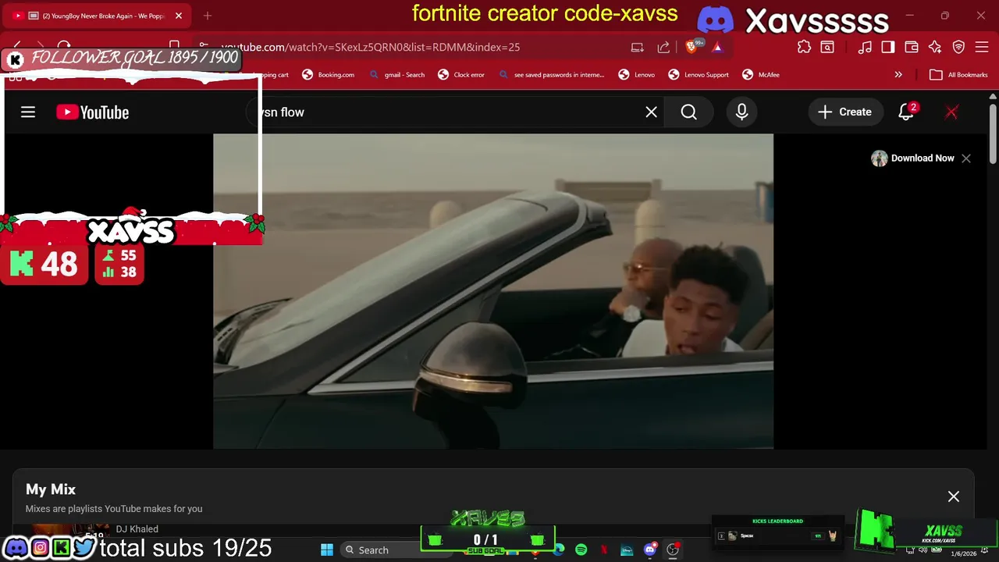Show hidden bookmarks with the chevron
The height and width of the screenshot is (562, 999).
click(x=898, y=75)
